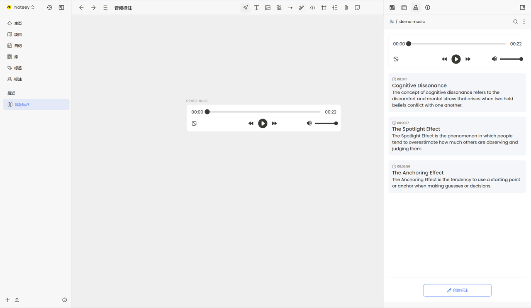
Task: Switch to the calendar tab in right panel
Action: [404, 7]
